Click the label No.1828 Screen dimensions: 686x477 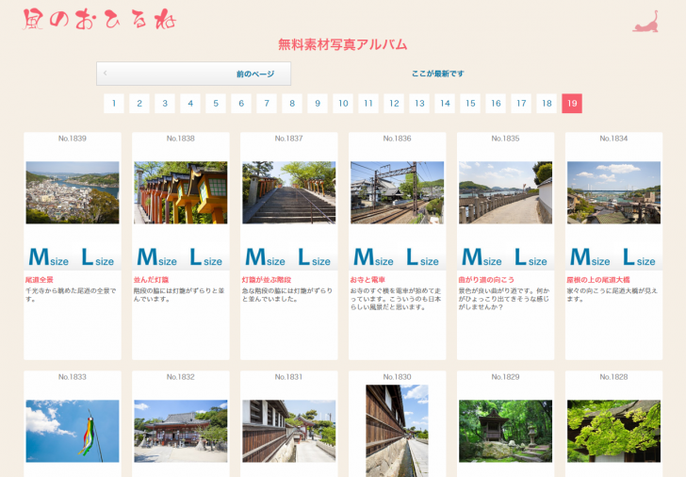[613, 377]
